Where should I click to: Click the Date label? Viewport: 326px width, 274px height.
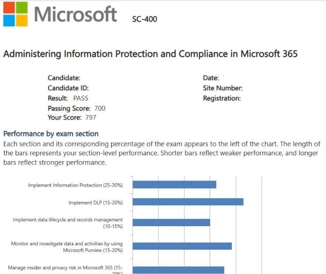(x=211, y=78)
